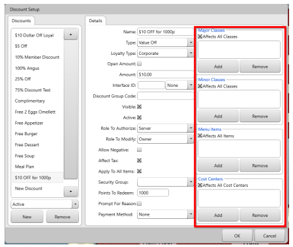Select 'Free Appetizer' discount

[x=37, y=123]
